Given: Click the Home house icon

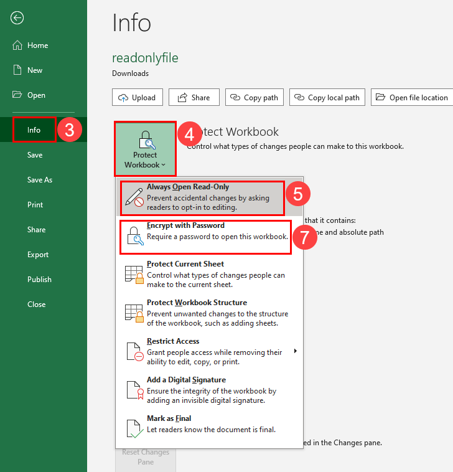Looking at the screenshot, I should (x=17, y=45).
